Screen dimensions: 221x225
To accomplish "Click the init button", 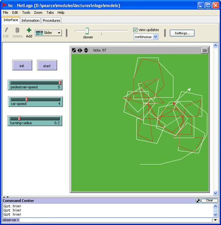I will click(x=22, y=66).
